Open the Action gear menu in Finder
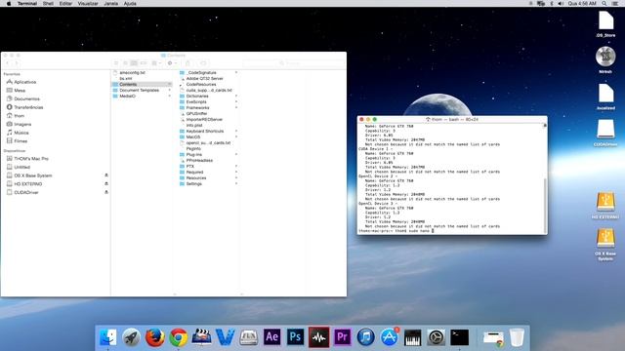This screenshot has height=351, width=625. (172, 63)
